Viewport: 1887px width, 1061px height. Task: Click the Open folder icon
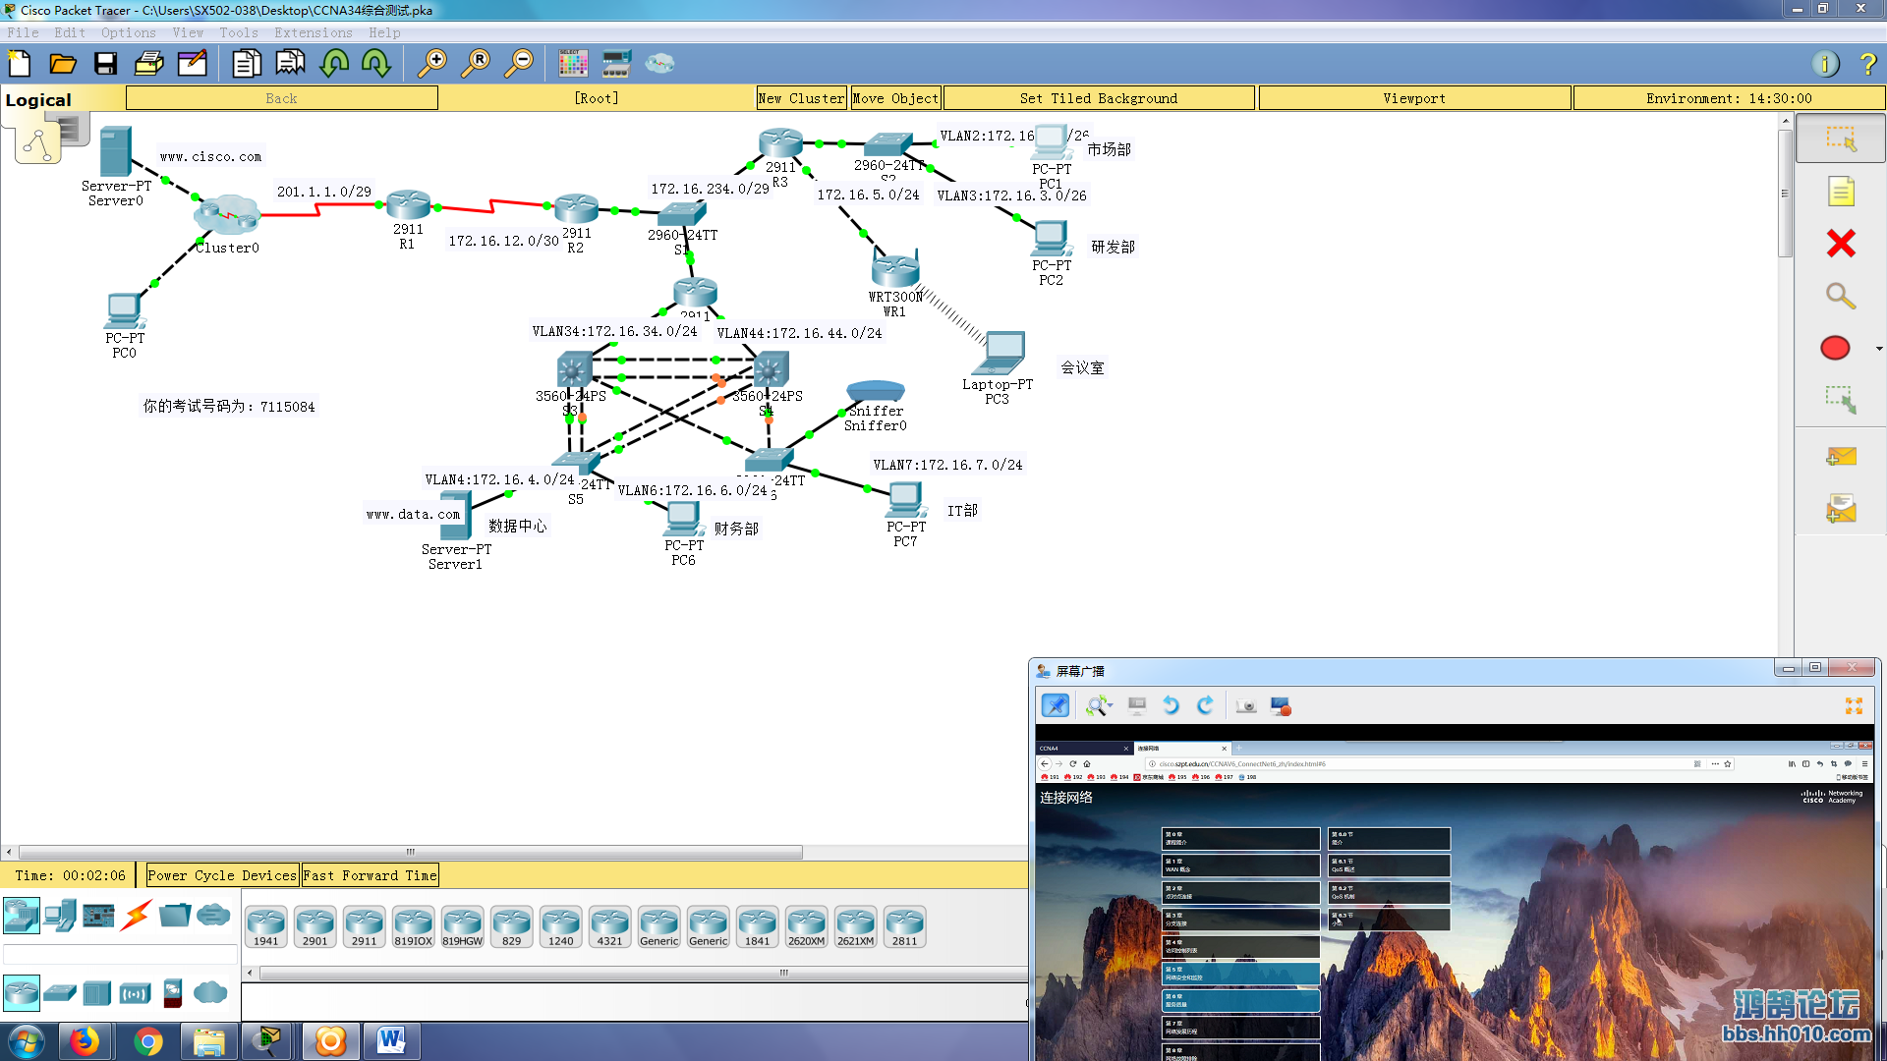[63, 65]
